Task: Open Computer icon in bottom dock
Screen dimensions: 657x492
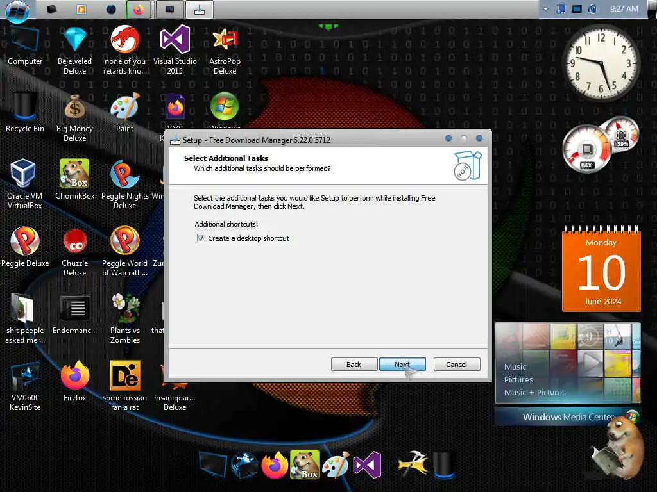Action: [213, 464]
